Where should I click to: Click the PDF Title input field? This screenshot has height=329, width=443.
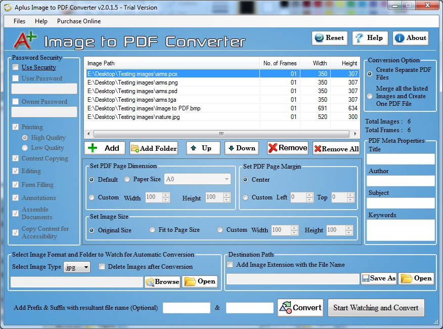pos(401,159)
